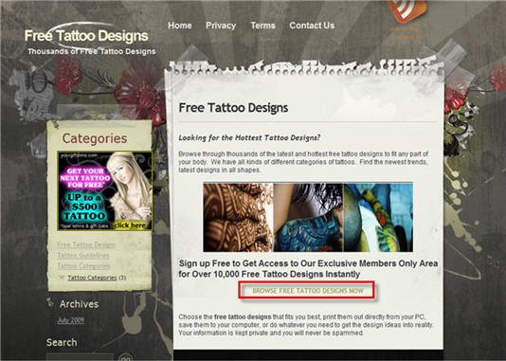Open the faded Tattoo Categories sidebar link
Viewport: 506px width, 361px height.
coord(83,266)
